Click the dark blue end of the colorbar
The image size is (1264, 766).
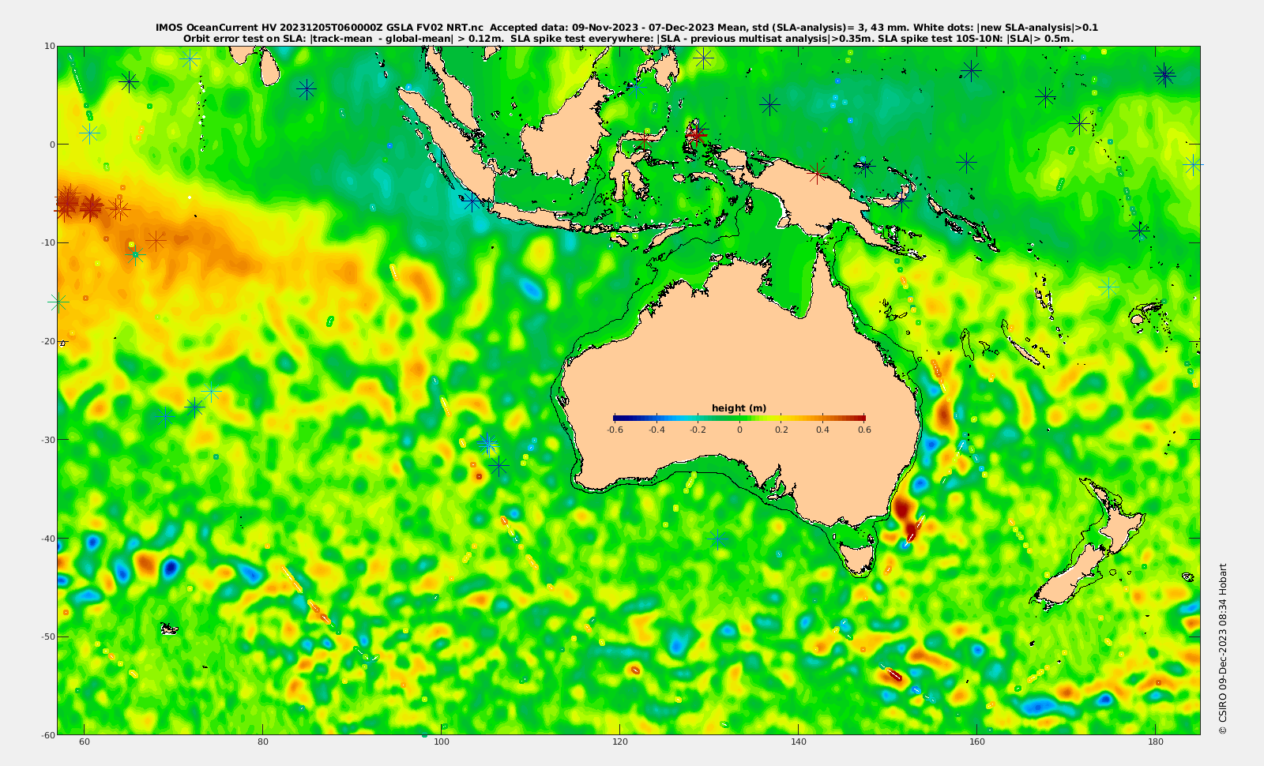point(617,418)
